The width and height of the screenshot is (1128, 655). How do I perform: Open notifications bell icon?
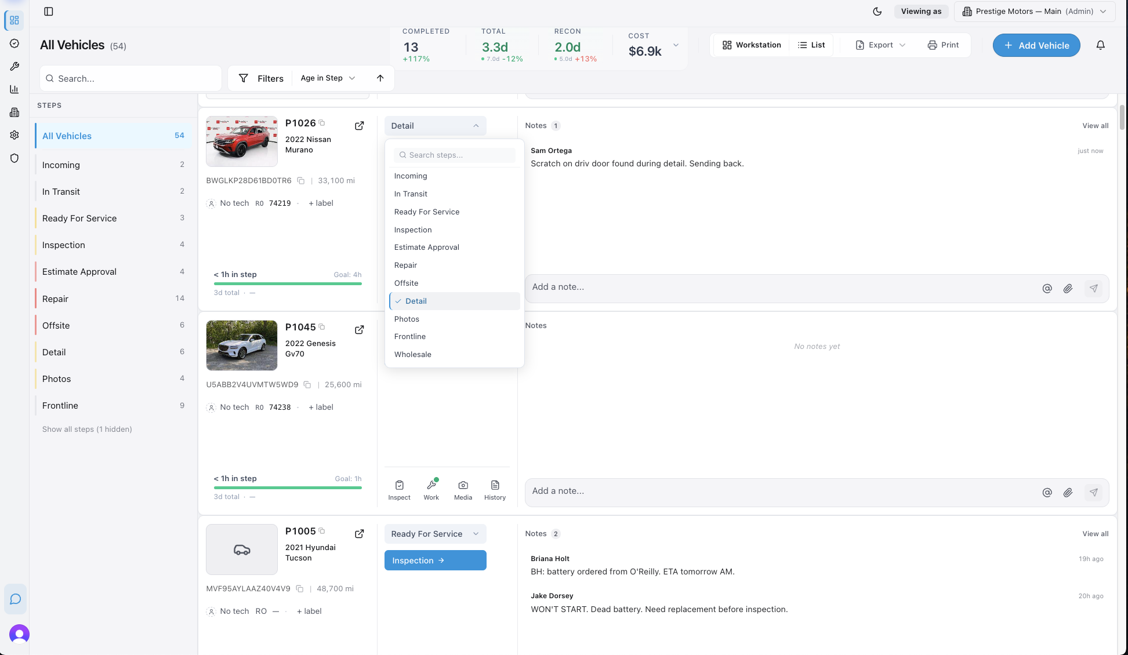pyautogui.click(x=1100, y=45)
